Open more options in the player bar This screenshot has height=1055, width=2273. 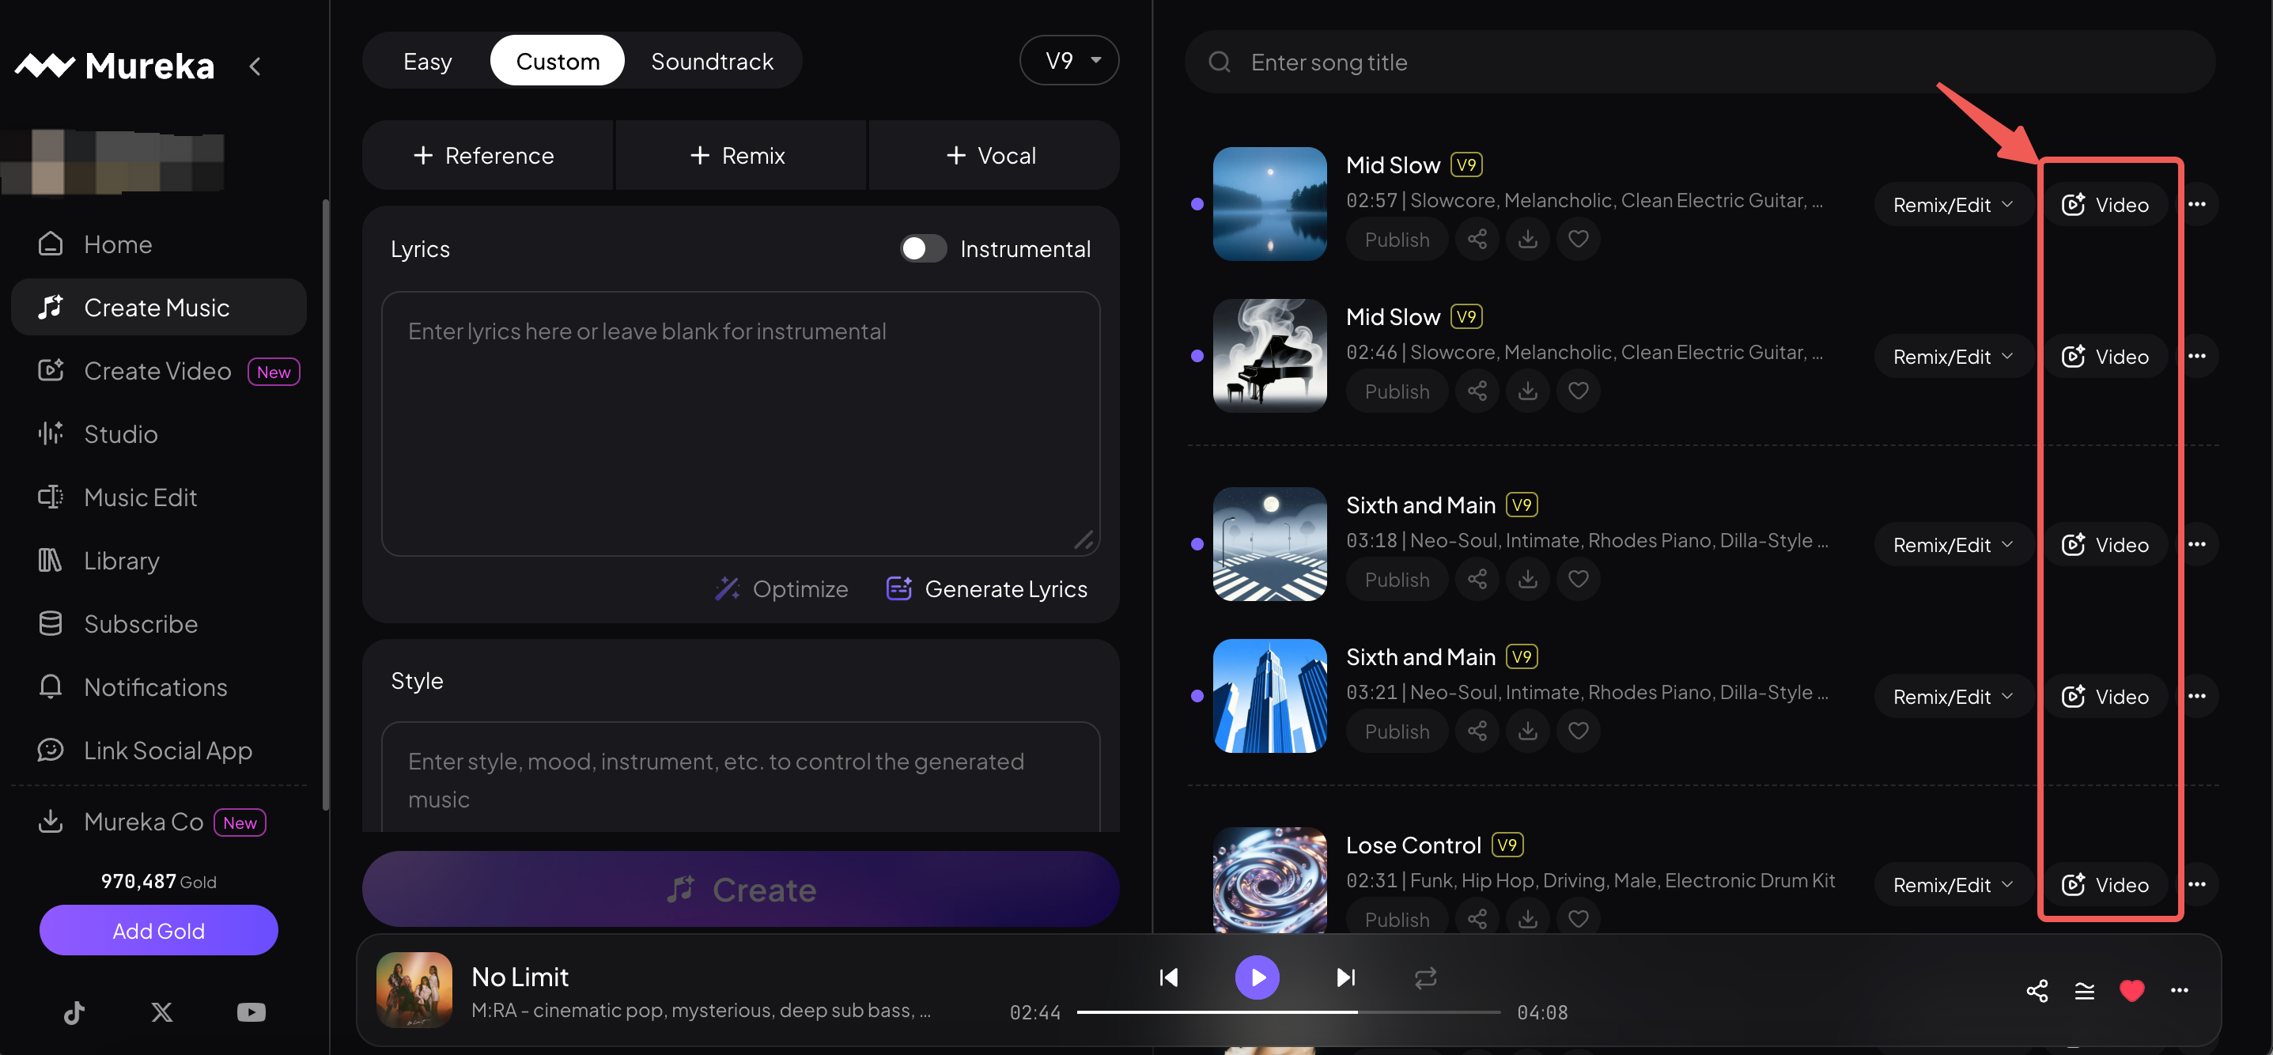tap(2179, 989)
